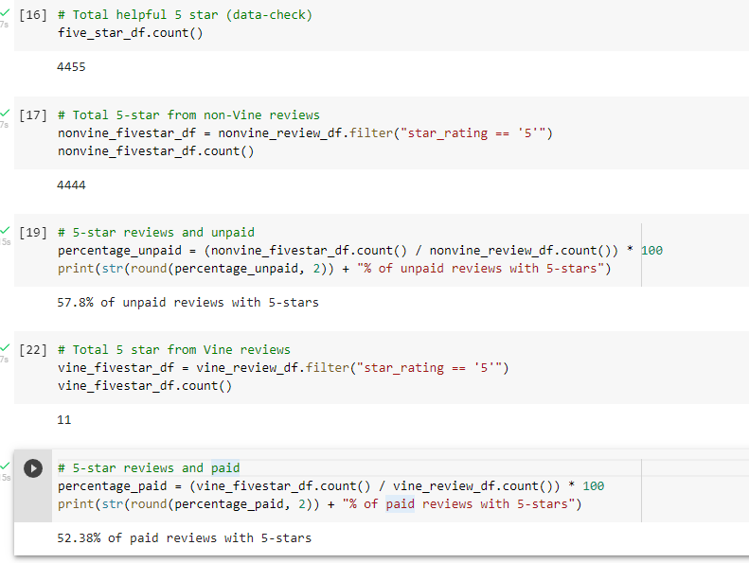
Task: Run the 5-star reviews and paid cell
Action: [x=33, y=468]
